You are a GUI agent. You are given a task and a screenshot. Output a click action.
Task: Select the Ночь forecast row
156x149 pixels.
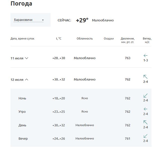(x=81, y=98)
